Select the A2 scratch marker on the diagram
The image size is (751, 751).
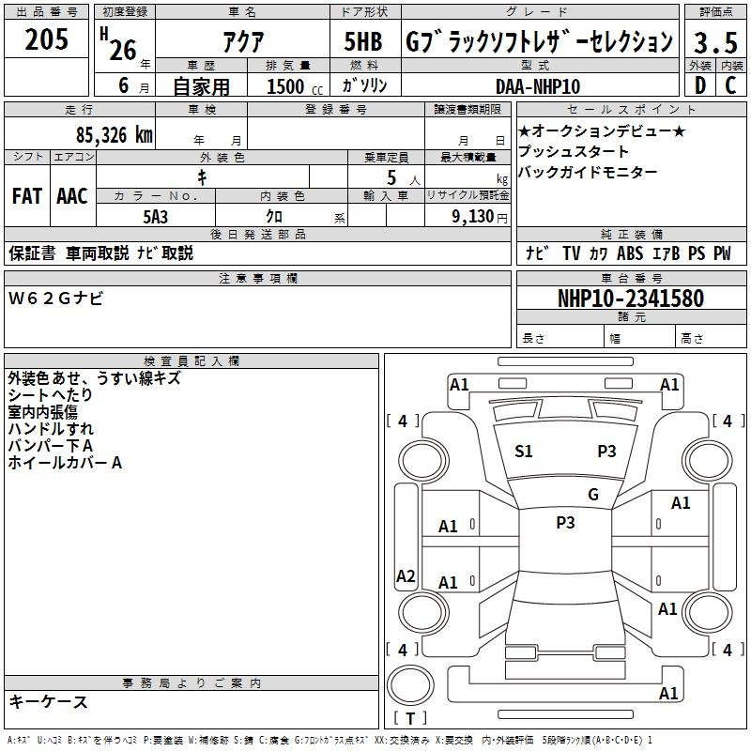[x=406, y=576]
